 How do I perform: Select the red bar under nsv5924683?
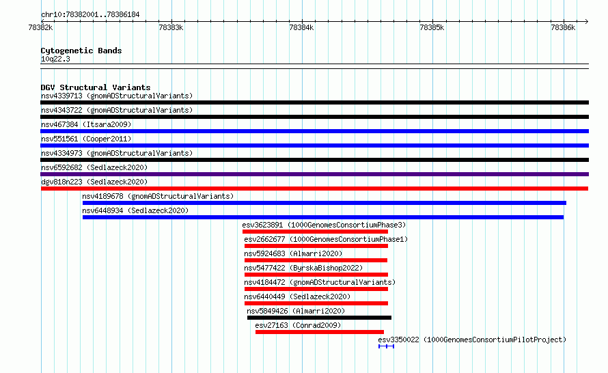(x=316, y=260)
